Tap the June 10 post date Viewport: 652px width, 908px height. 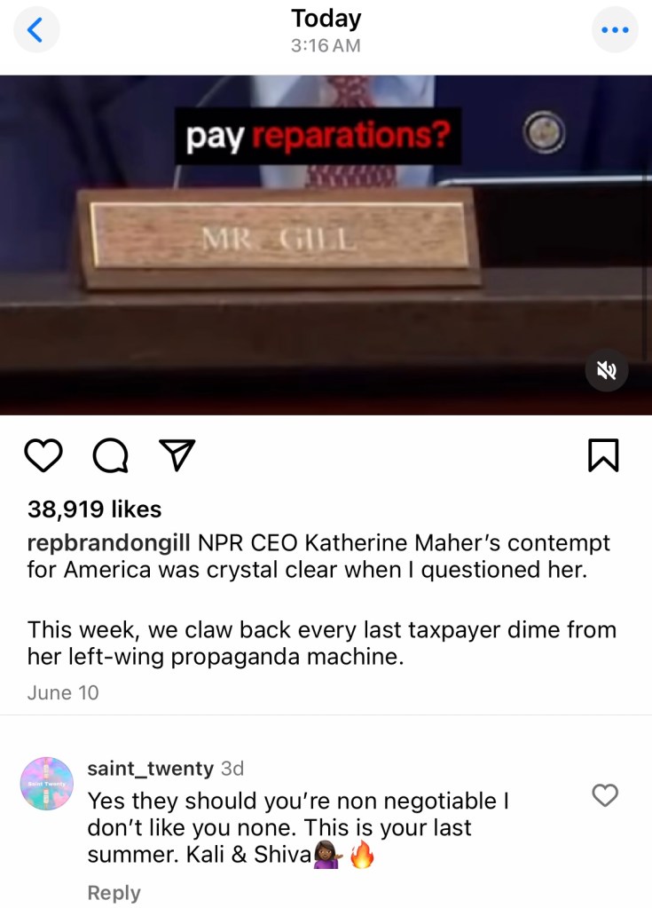coord(63,692)
